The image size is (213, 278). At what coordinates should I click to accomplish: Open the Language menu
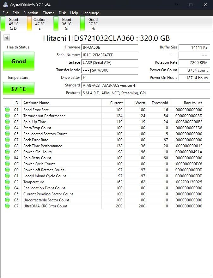pos(91,13)
